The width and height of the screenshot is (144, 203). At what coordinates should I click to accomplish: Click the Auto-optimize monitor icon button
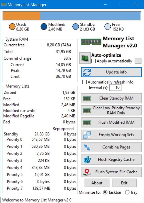point(85,58)
